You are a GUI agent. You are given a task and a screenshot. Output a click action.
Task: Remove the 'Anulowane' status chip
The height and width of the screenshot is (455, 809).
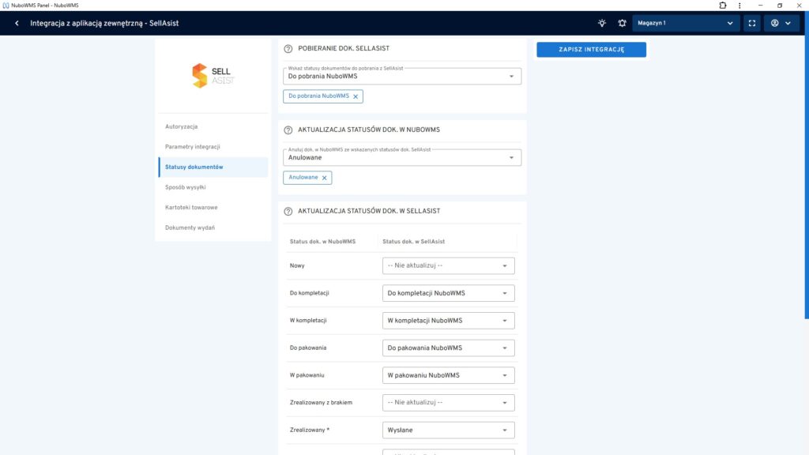pos(324,178)
